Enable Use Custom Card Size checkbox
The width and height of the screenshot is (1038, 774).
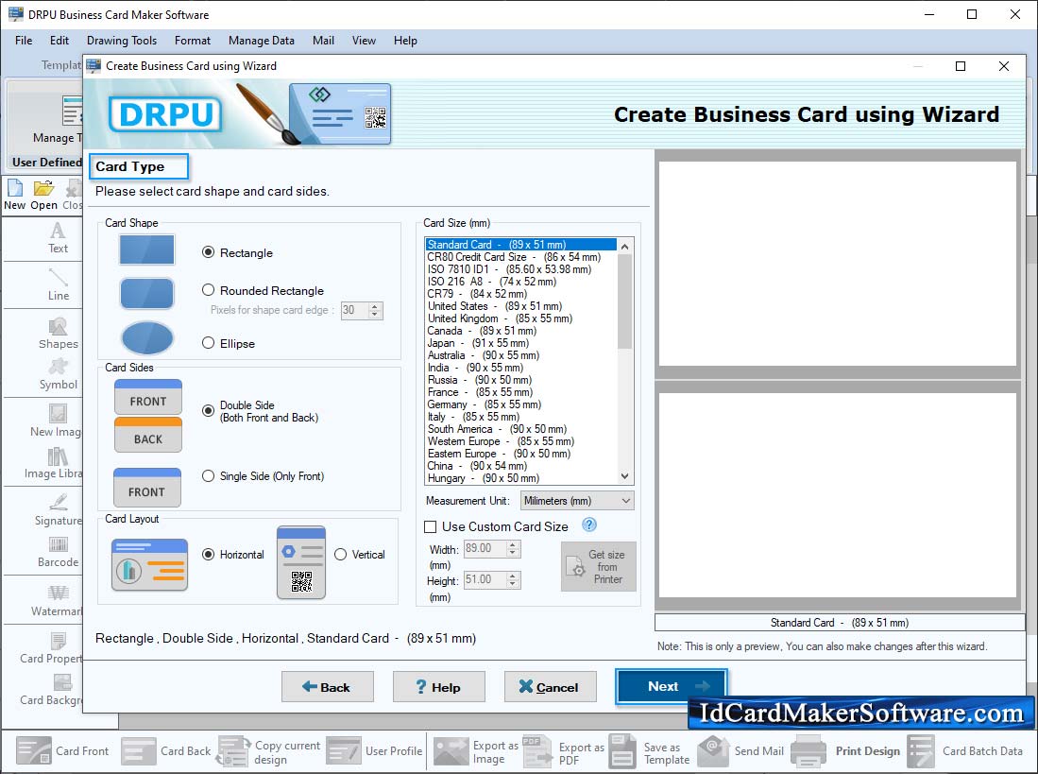(x=431, y=526)
